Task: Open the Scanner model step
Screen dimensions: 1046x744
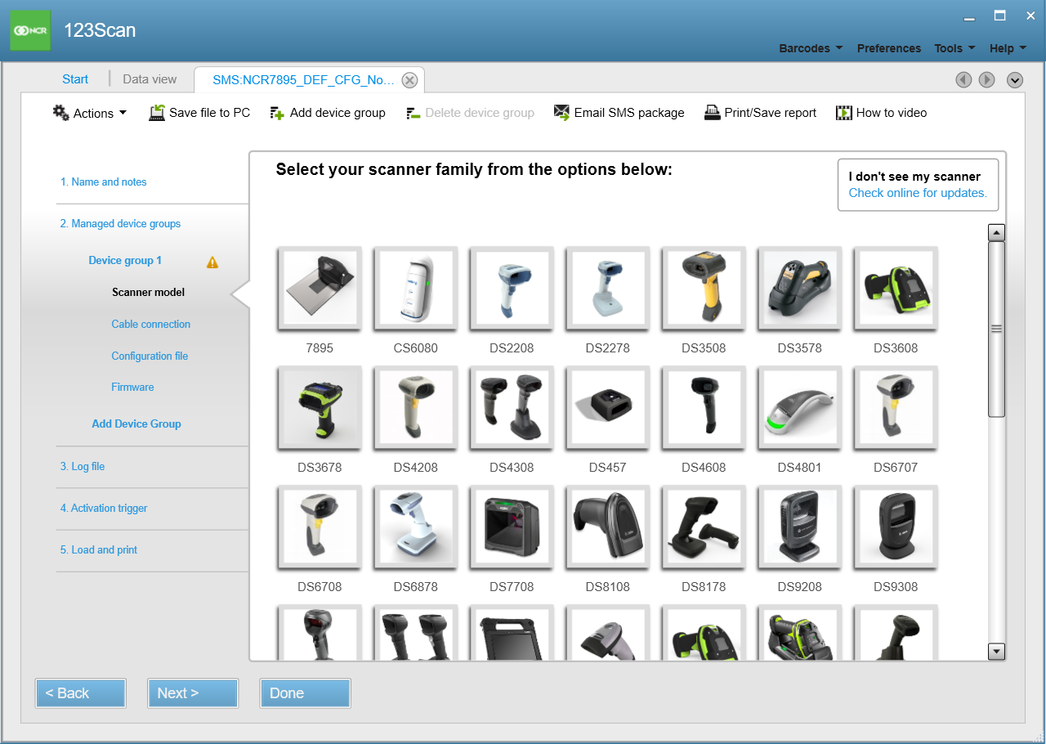Action: (x=148, y=293)
